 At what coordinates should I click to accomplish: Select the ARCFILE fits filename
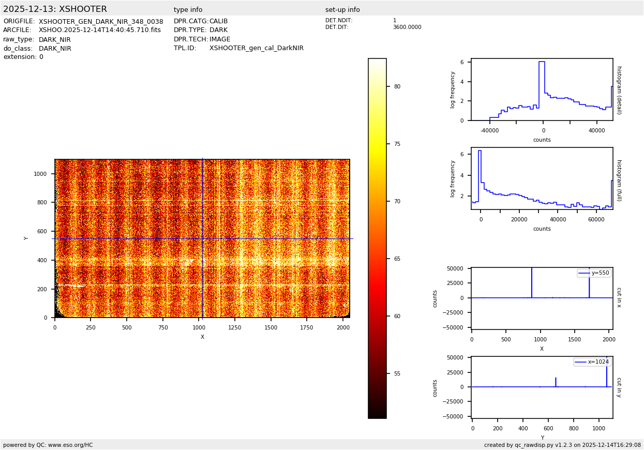[x=100, y=30]
